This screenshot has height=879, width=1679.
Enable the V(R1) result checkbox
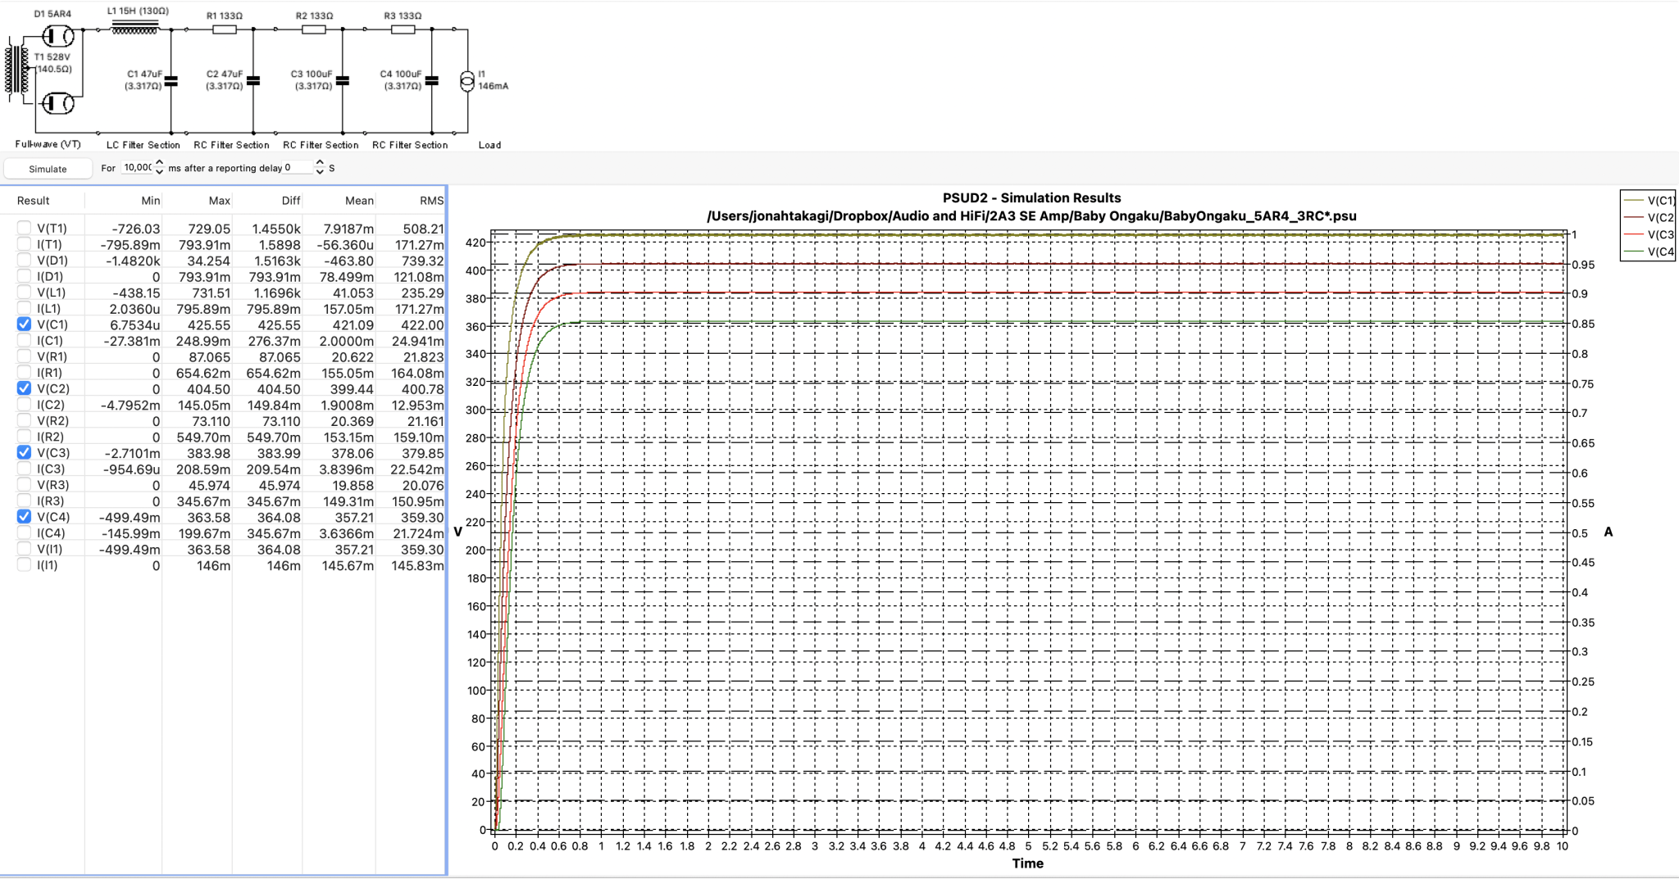point(24,356)
